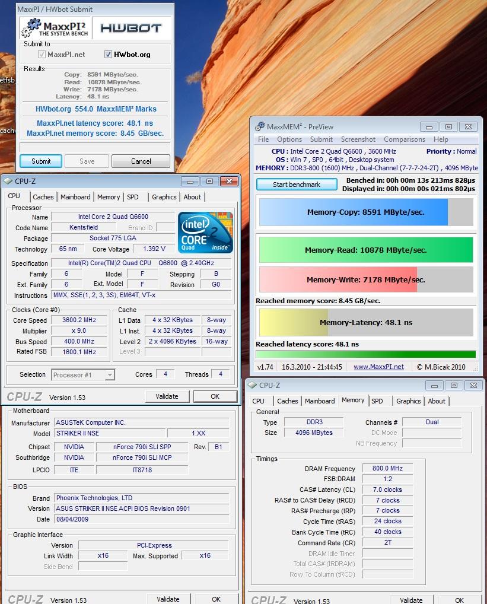Select CPU tab in CPU-Z Memory window
The width and height of the screenshot is (487, 604).
click(258, 401)
